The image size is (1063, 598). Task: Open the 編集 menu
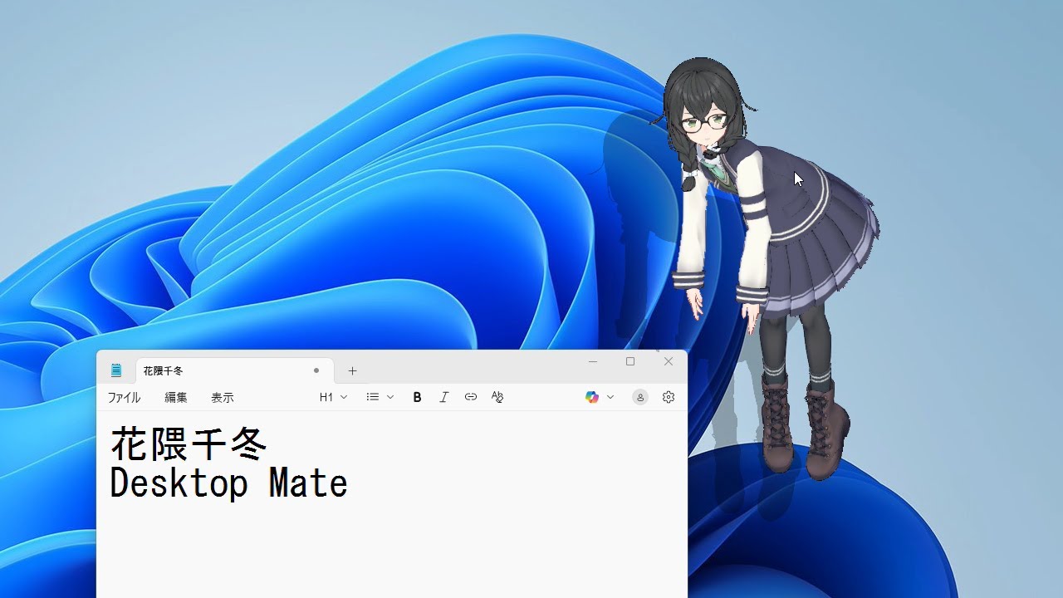coord(176,398)
